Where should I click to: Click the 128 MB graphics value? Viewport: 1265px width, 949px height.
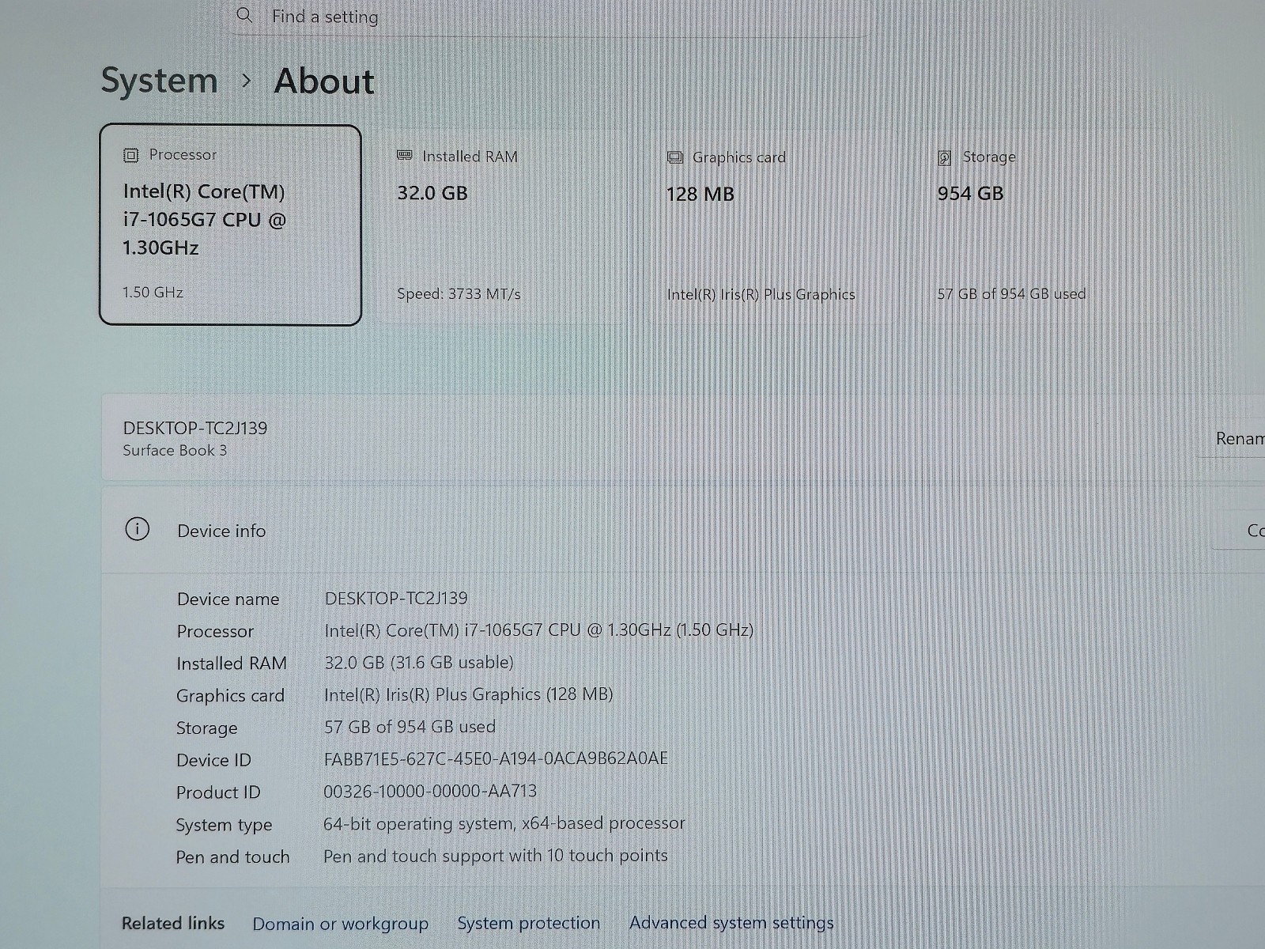pos(700,194)
